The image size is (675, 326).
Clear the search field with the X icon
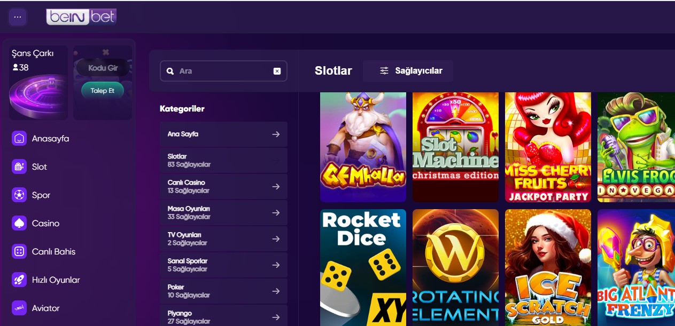click(x=277, y=70)
